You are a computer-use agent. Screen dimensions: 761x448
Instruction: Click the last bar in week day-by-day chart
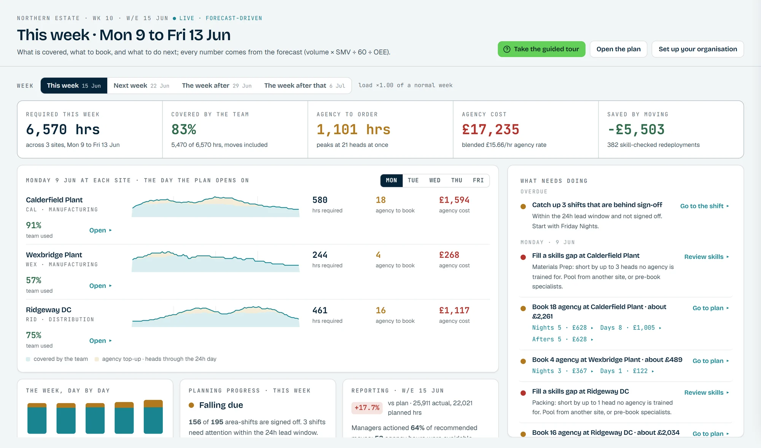tap(153, 417)
